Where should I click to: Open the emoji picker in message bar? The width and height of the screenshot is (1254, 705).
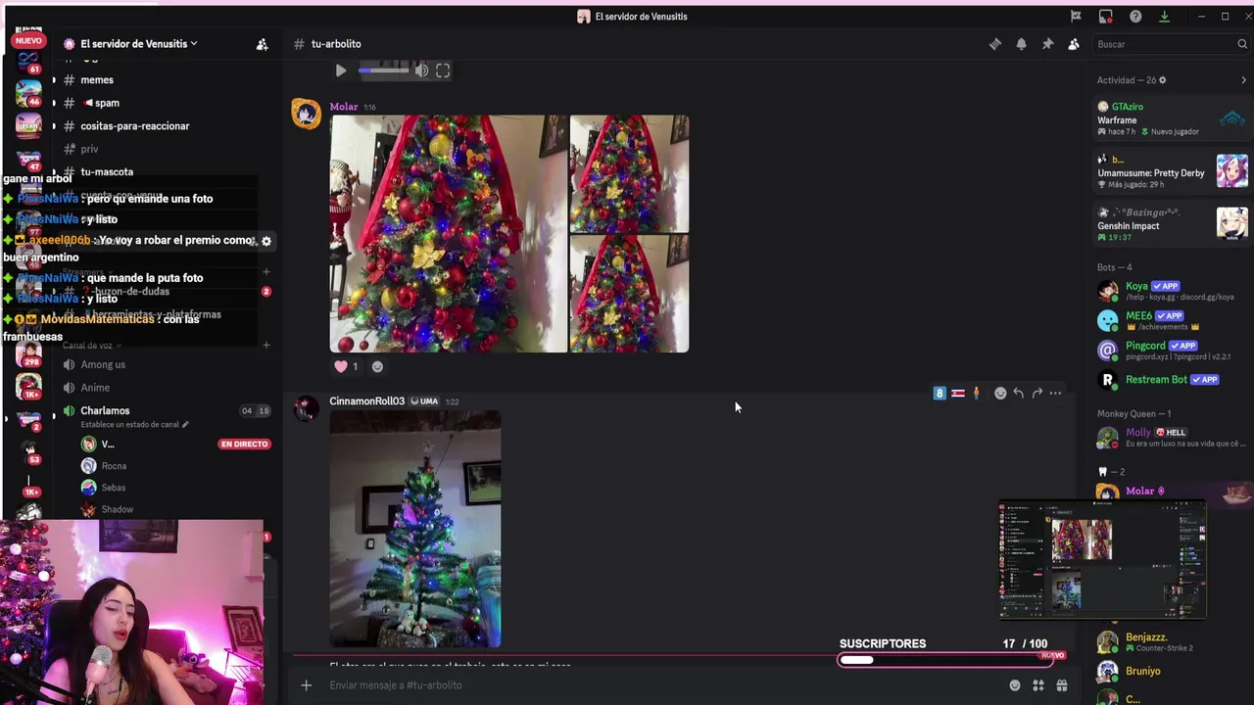(x=1015, y=685)
